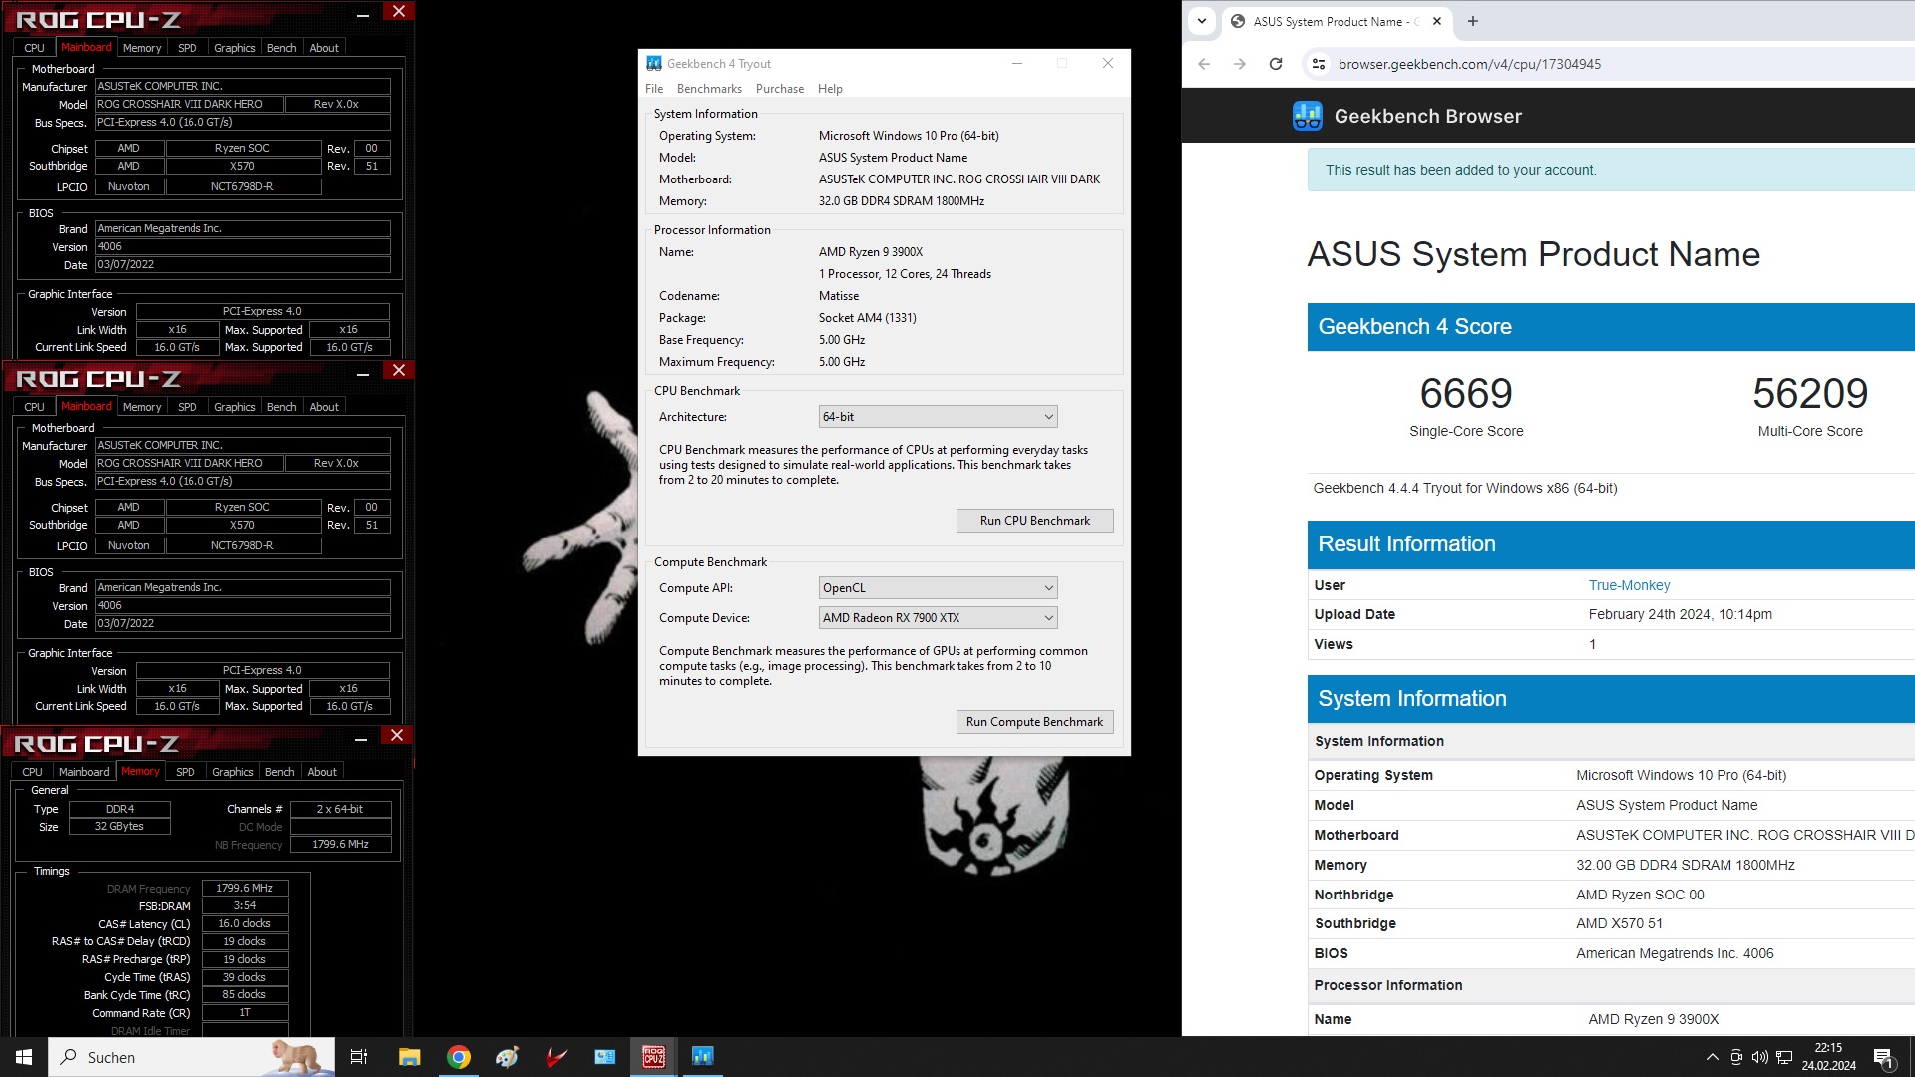Select Mainboard tab in bottom CPU-Z window
The height and width of the screenshot is (1077, 1915).
point(84,772)
